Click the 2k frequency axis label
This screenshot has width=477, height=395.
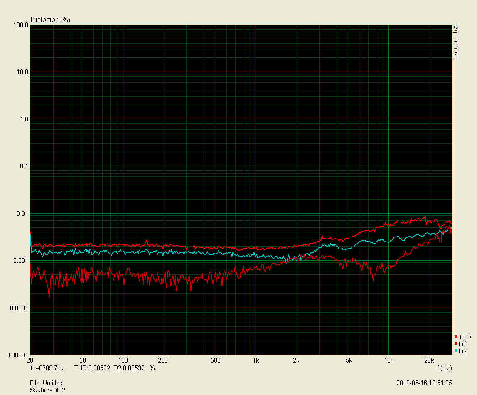pyautogui.click(x=296, y=360)
